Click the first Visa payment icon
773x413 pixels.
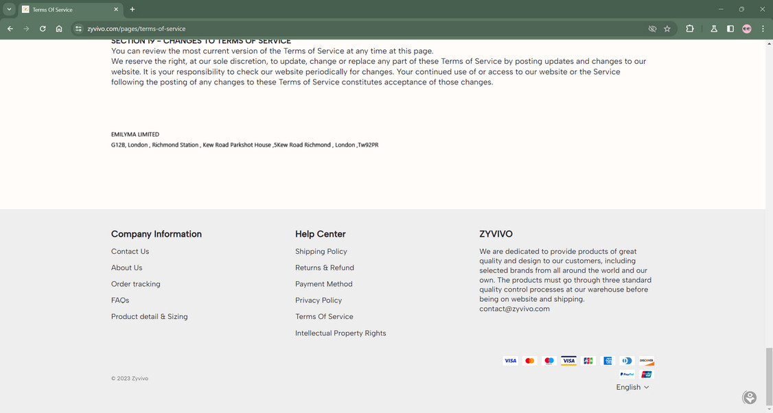pos(510,361)
